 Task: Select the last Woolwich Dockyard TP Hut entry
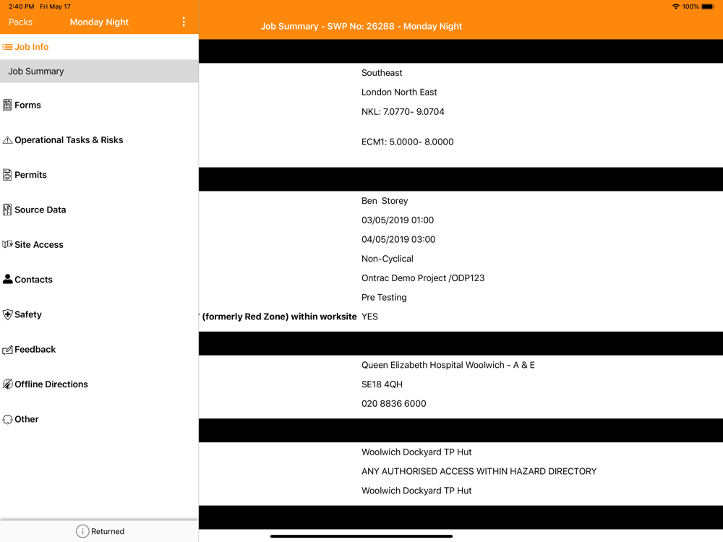416,491
